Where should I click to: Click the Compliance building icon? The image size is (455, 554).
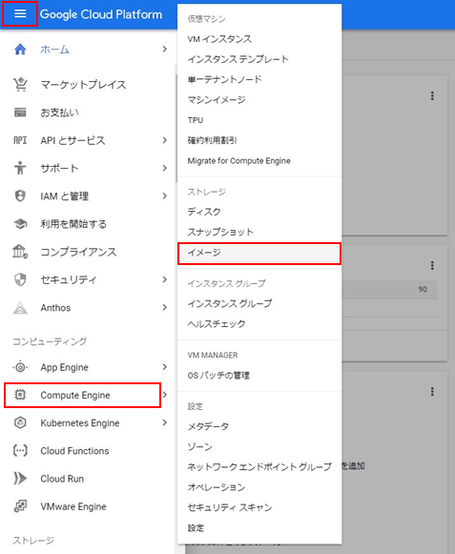20,252
